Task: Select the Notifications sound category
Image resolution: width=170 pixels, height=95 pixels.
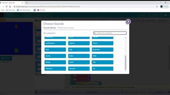Action: point(55,43)
